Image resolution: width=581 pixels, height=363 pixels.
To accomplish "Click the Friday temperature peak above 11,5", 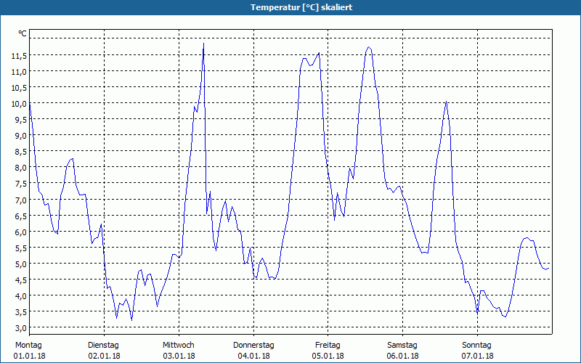I will 368,47.
